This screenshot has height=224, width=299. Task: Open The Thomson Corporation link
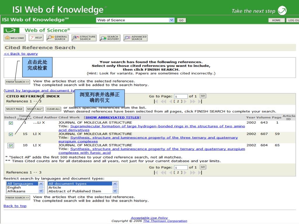coord(165,221)
